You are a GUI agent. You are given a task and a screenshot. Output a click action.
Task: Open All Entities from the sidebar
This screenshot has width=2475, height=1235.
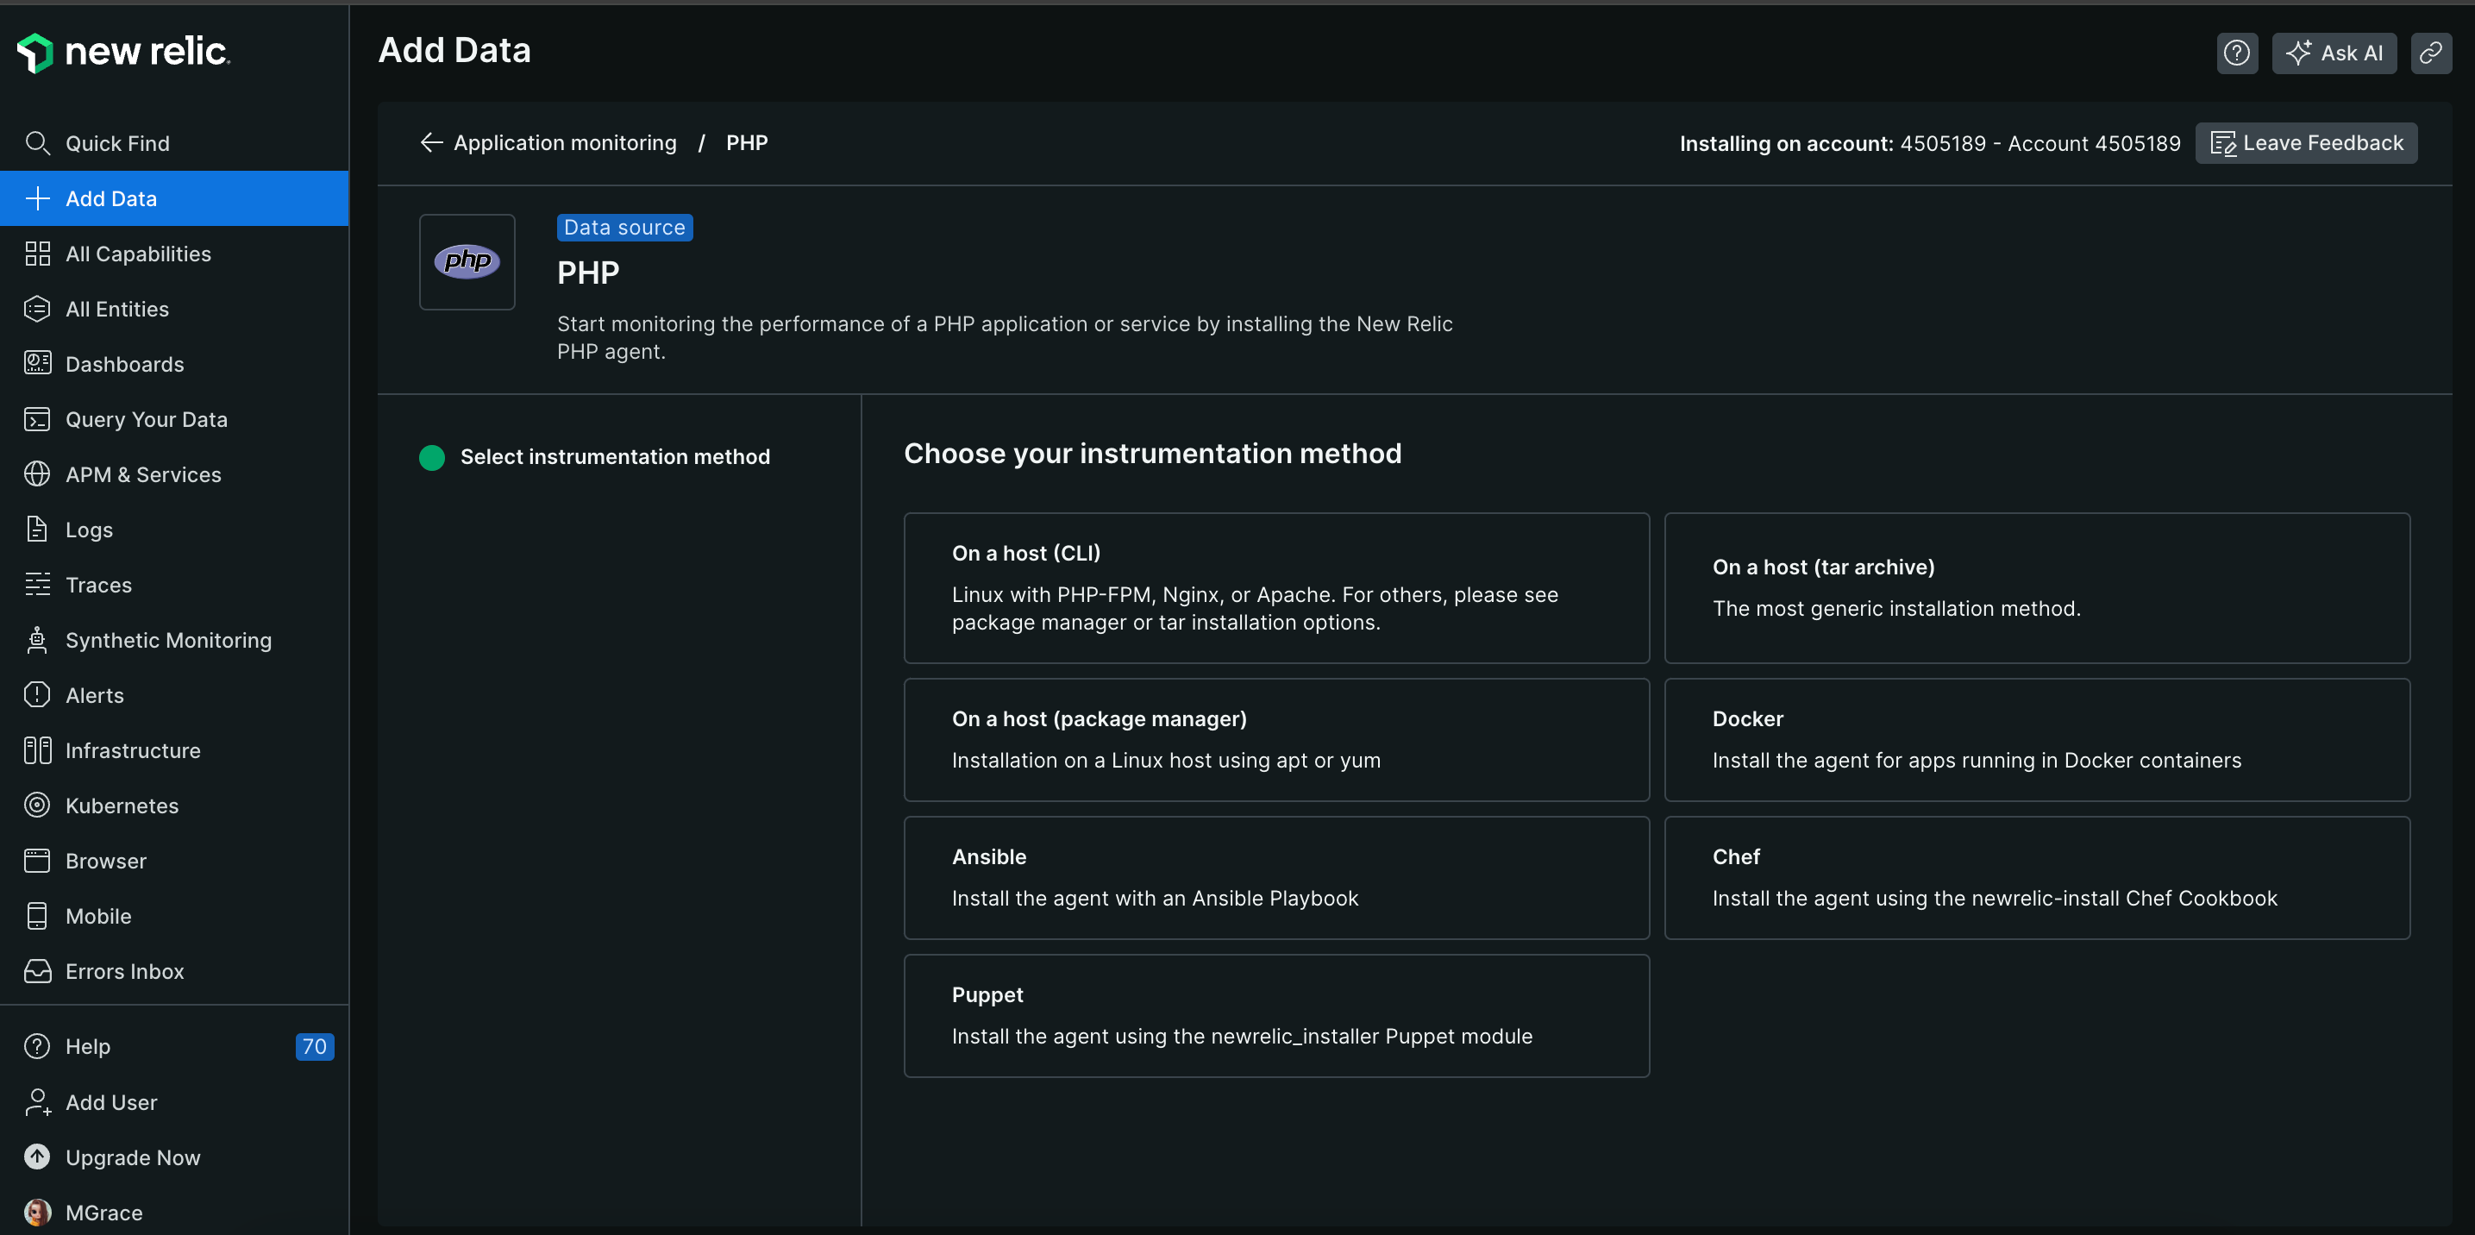coord(174,309)
